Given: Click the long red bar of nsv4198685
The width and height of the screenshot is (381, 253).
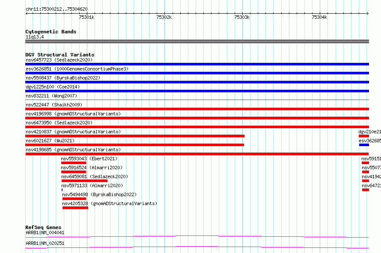Looking at the screenshot, I should 197,154.
